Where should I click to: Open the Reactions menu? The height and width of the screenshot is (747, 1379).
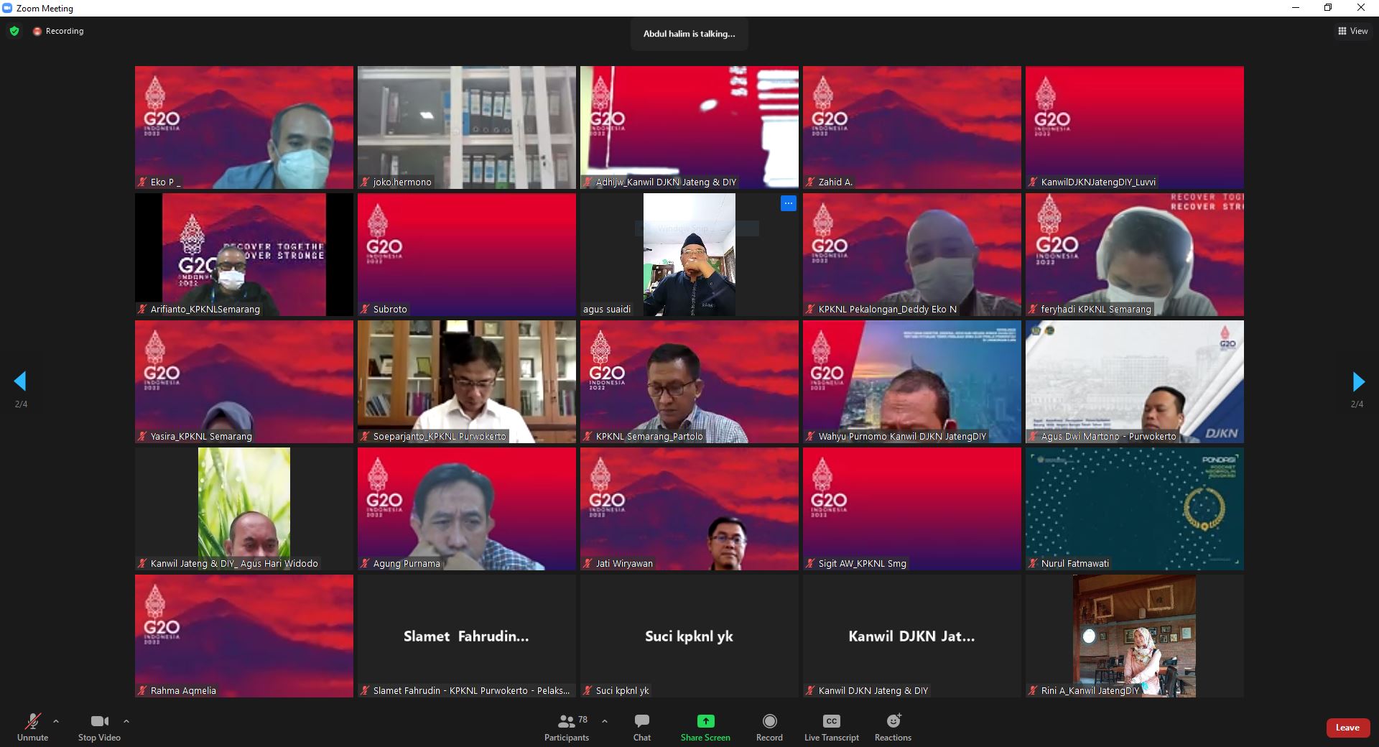coord(893,721)
